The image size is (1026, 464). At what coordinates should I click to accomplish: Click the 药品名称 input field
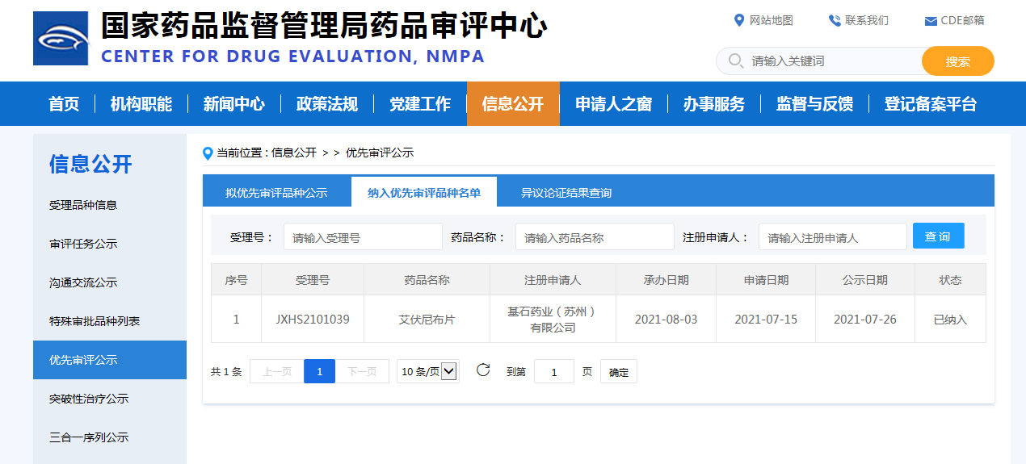[594, 237]
